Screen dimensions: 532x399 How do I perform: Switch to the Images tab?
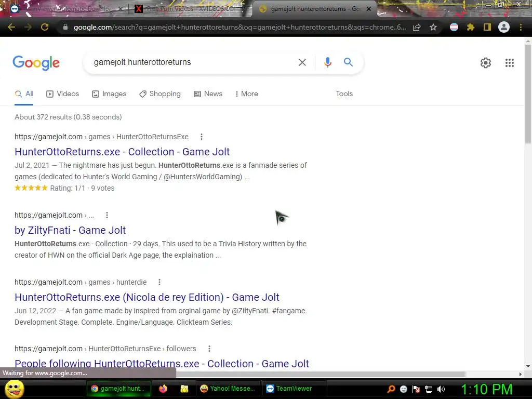click(x=109, y=94)
